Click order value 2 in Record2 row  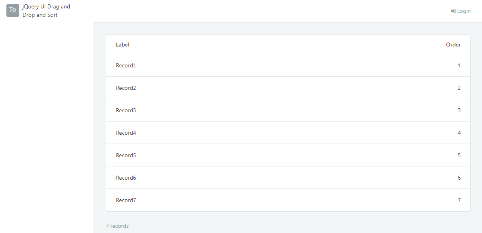click(459, 88)
